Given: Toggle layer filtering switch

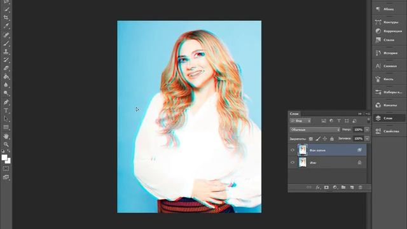Looking at the screenshot, I should [368, 120].
